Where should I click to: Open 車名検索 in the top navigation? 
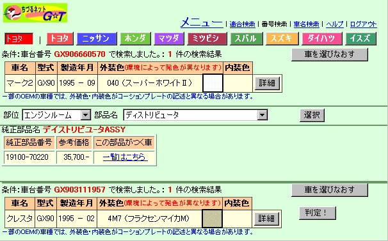point(306,24)
